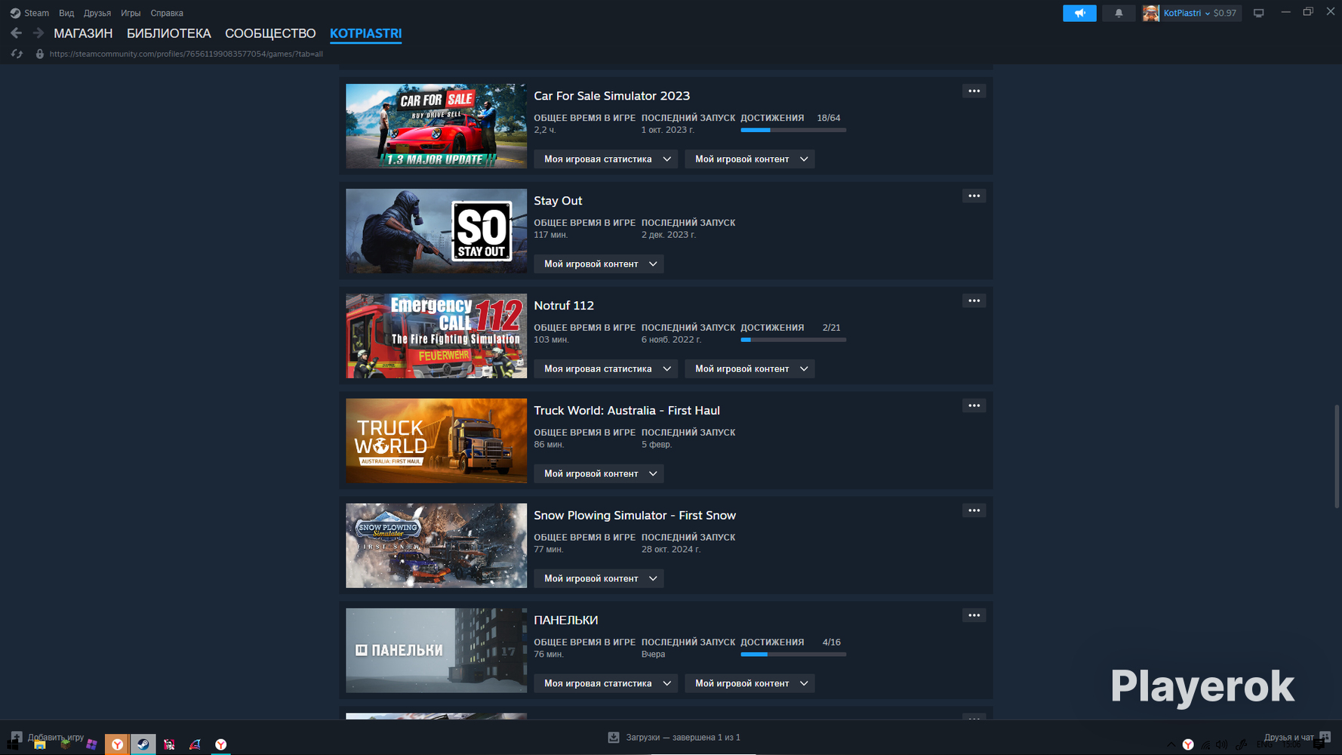The height and width of the screenshot is (755, 1342).
Task: Expand Мой игровой контент for Snow Plowing Simulator
Action: (x=599, y=579)
